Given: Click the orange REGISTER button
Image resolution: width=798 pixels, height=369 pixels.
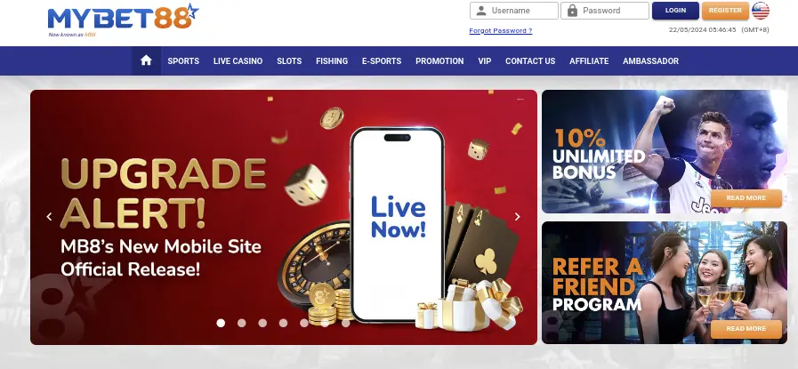Looking at the screenshot, I should (725, 11).
